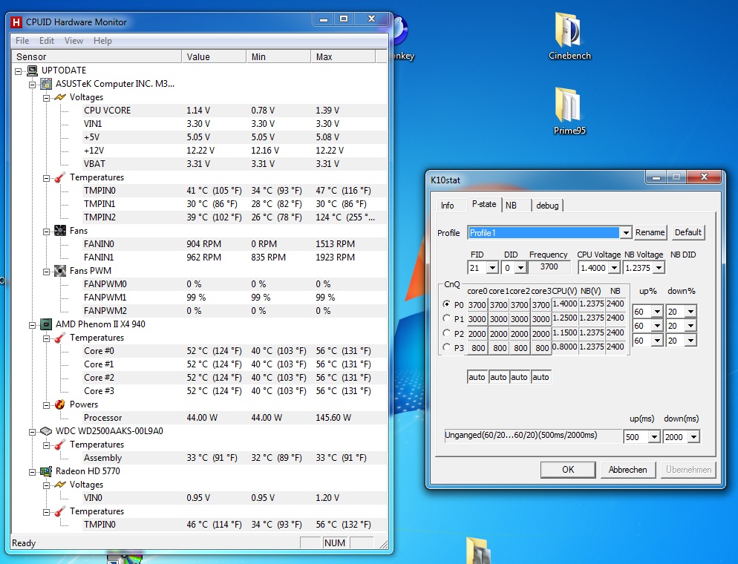Open the View menu in Hardware Monitor
This screenshot has width=738, height=564.
tap(74, 41)
